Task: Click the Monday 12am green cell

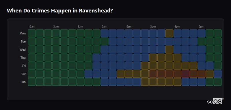Action: (x=32, y=33)
